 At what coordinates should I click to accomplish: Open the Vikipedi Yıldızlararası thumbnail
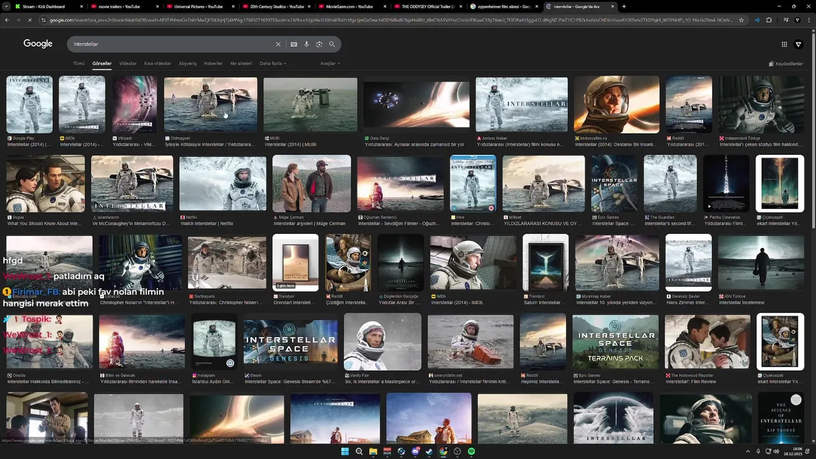(x=135, y=105)
